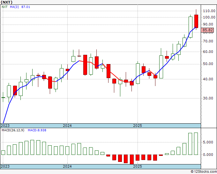Click the 30.00 price axis label
Screen dimensions: 217x174
coord(208,98)
